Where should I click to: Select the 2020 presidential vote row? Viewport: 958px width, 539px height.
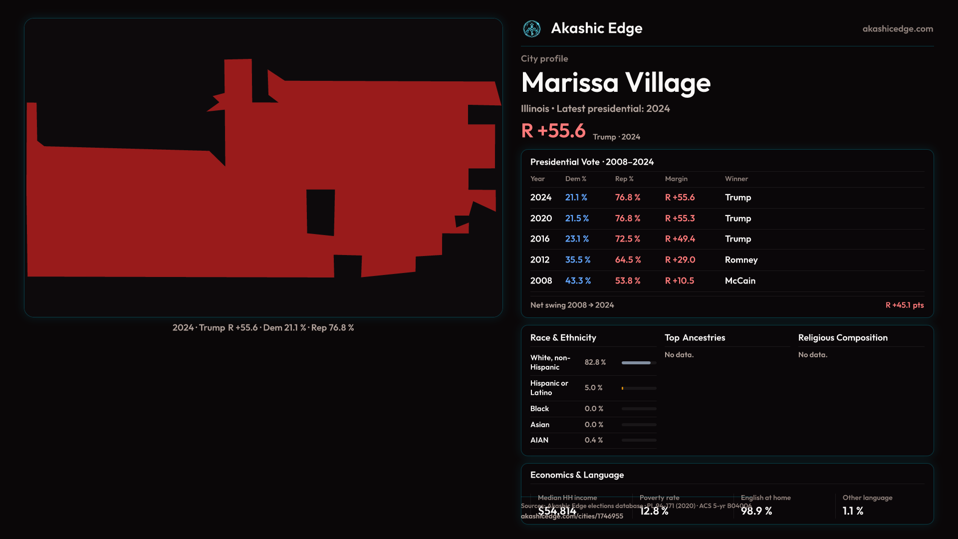pyautogui.click(x=726, y=219)
